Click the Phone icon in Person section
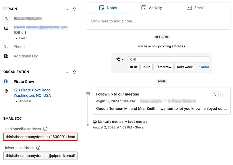This screenshot has width=233, height=165. pyautogui.click(x=6, y=47)
